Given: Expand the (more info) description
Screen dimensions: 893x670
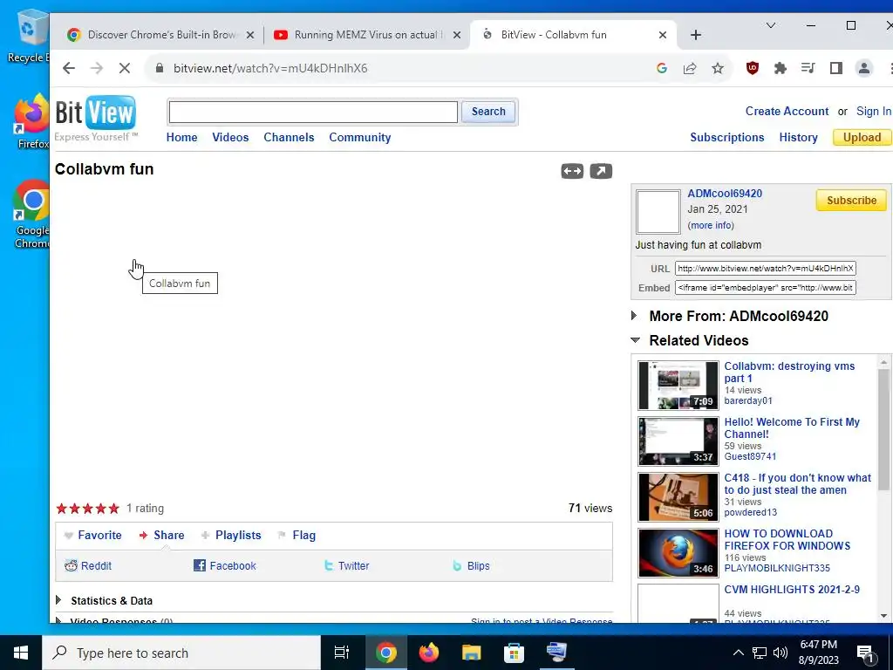Looking at the screenshot, I should click(x=711, y=225).
